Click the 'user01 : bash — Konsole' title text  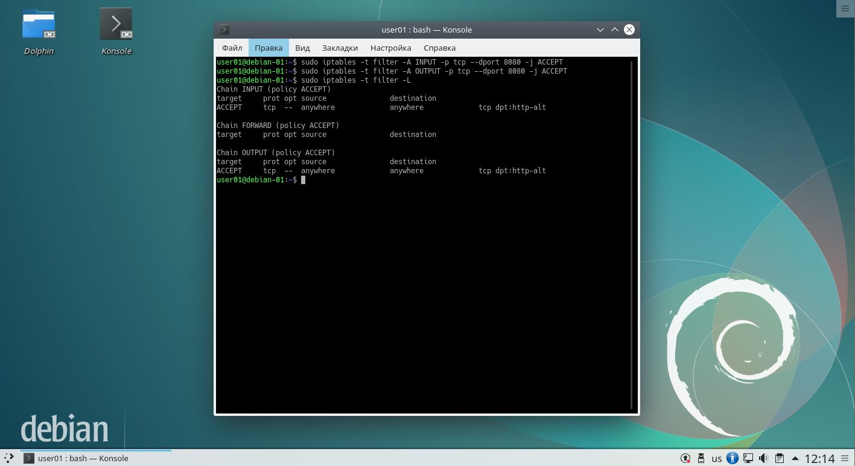(427, 30)
